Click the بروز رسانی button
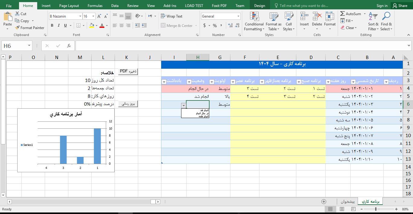 [128, 104]
